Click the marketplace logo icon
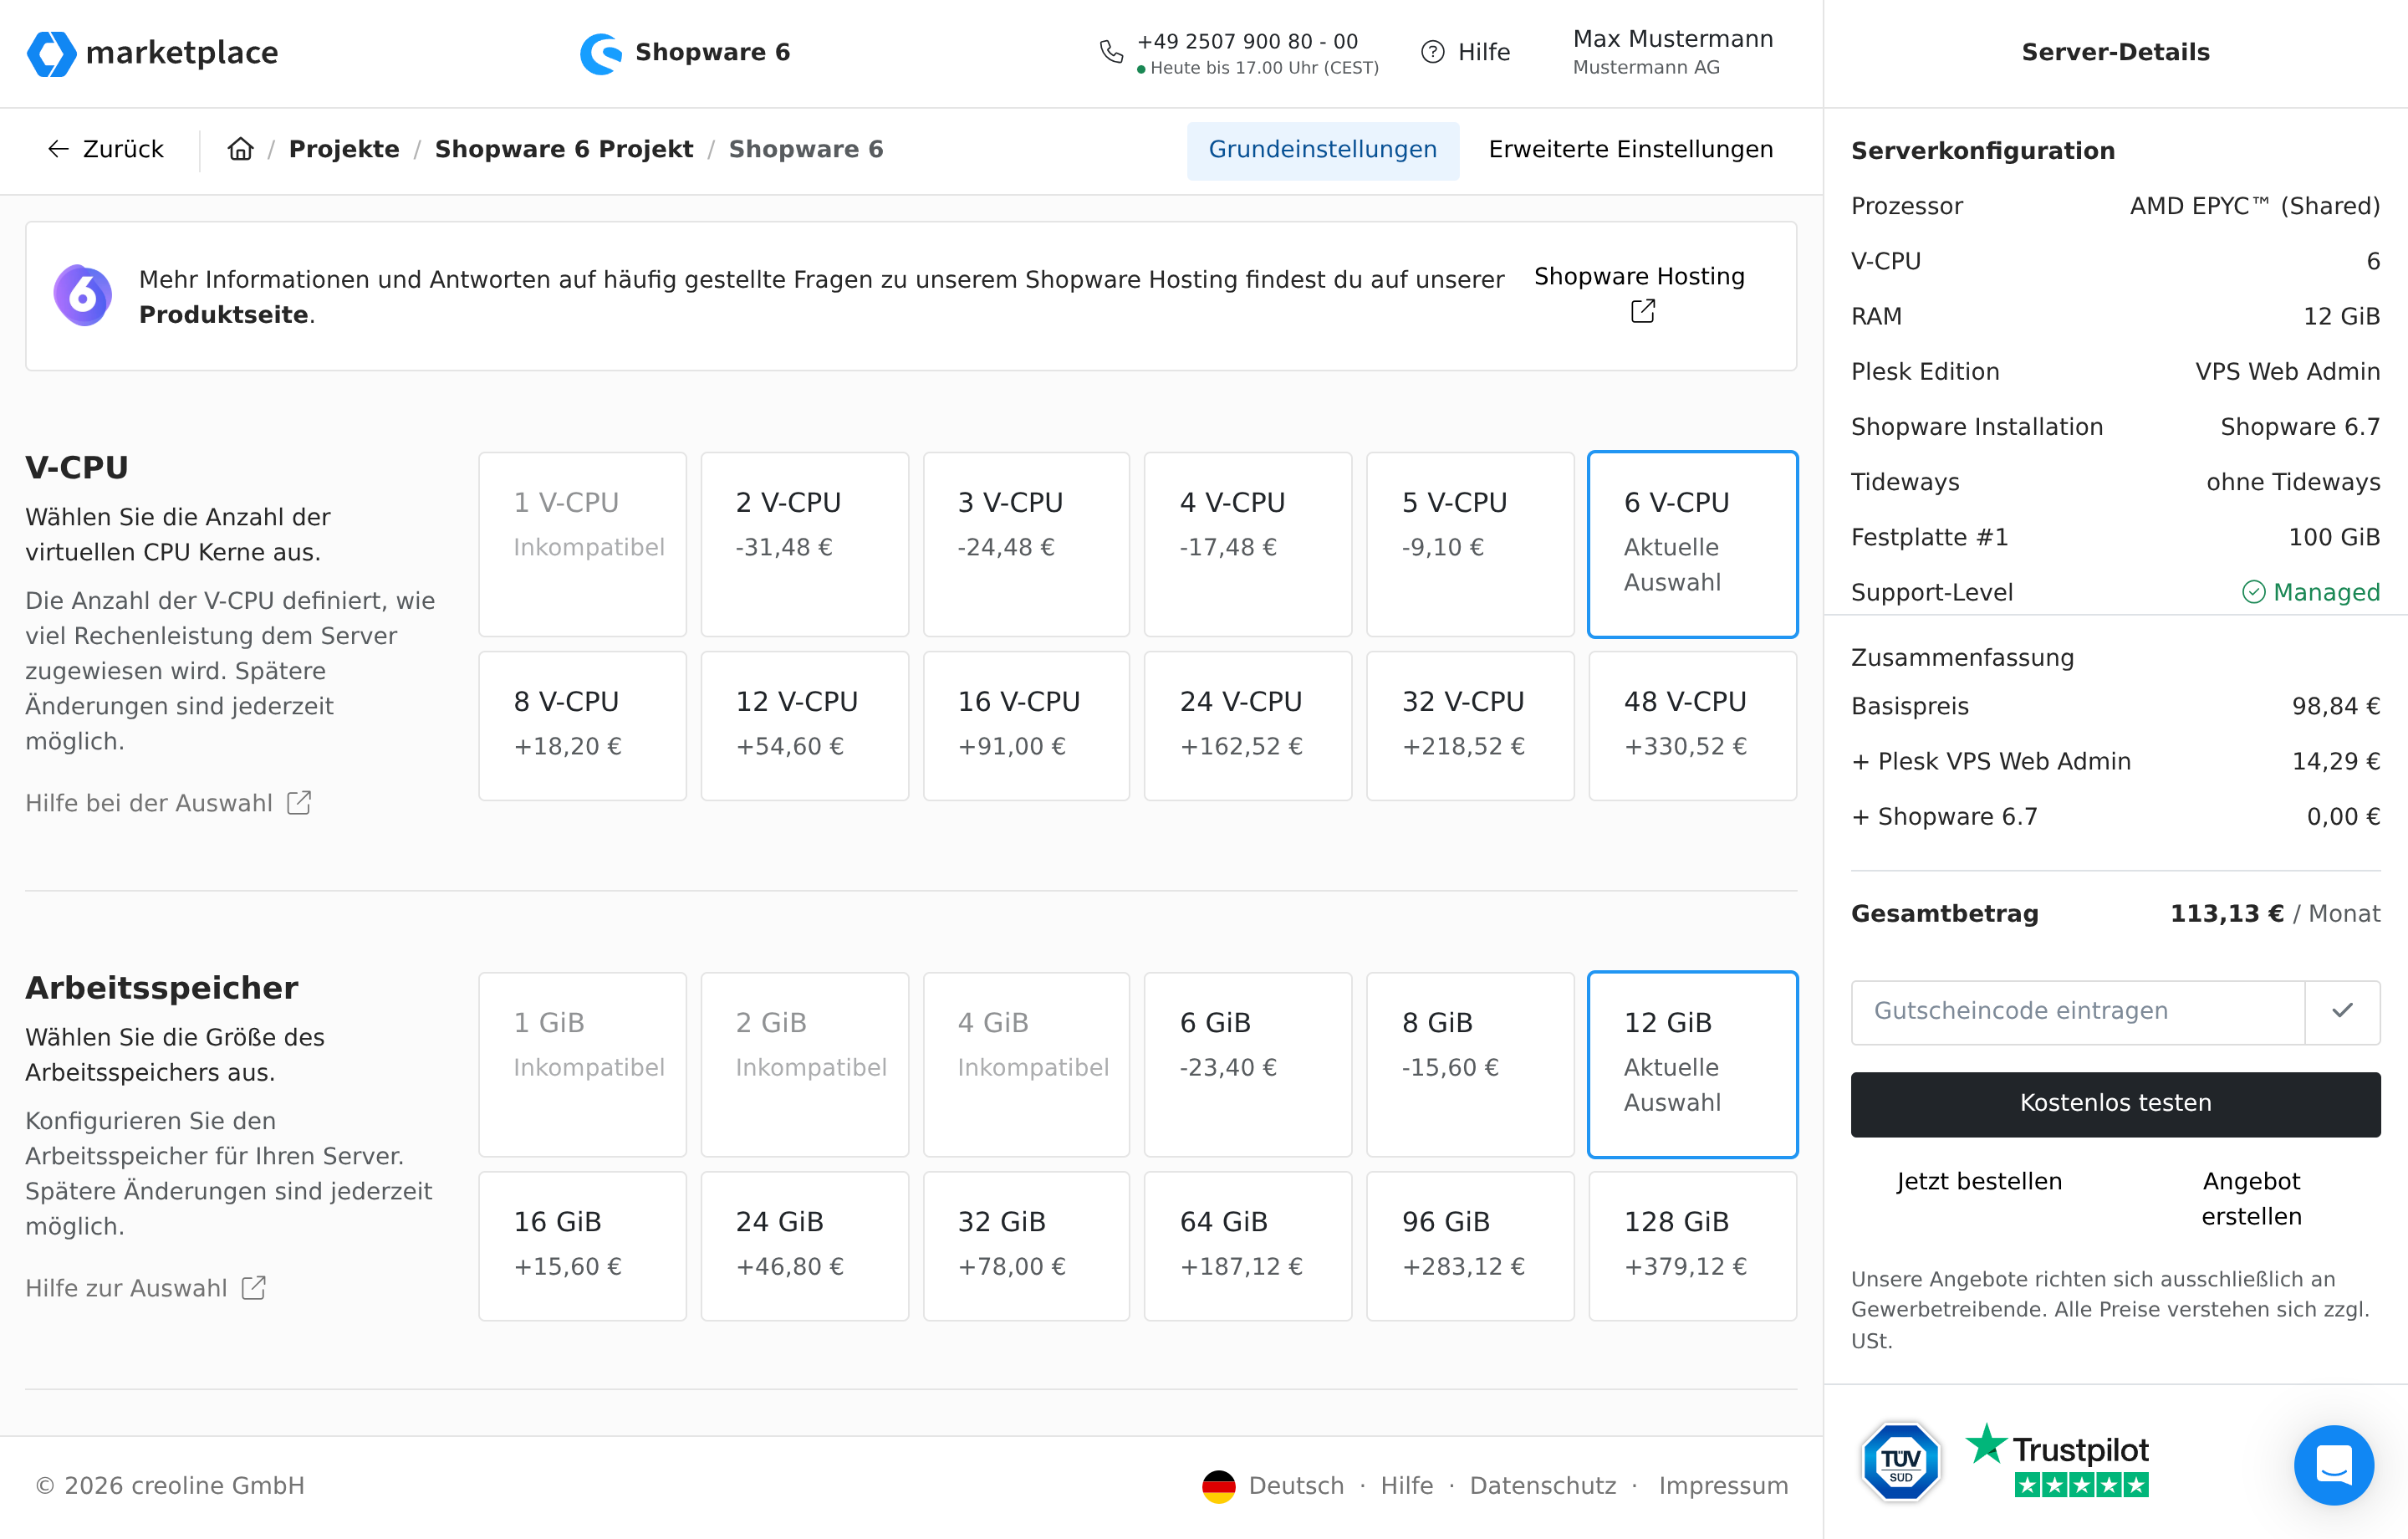 (51, 53)
